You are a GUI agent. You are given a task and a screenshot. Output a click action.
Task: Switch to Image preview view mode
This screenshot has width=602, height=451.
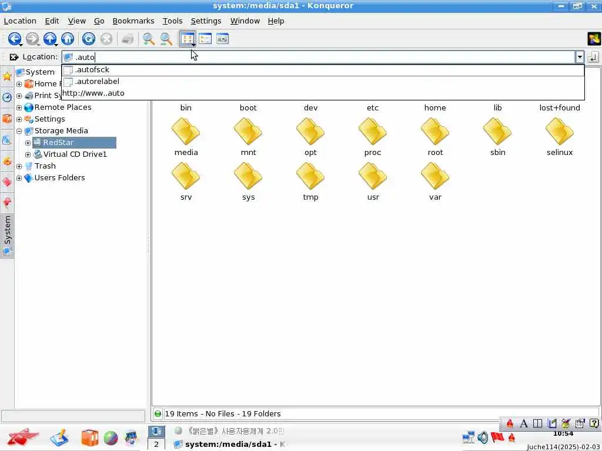point(222,39)
